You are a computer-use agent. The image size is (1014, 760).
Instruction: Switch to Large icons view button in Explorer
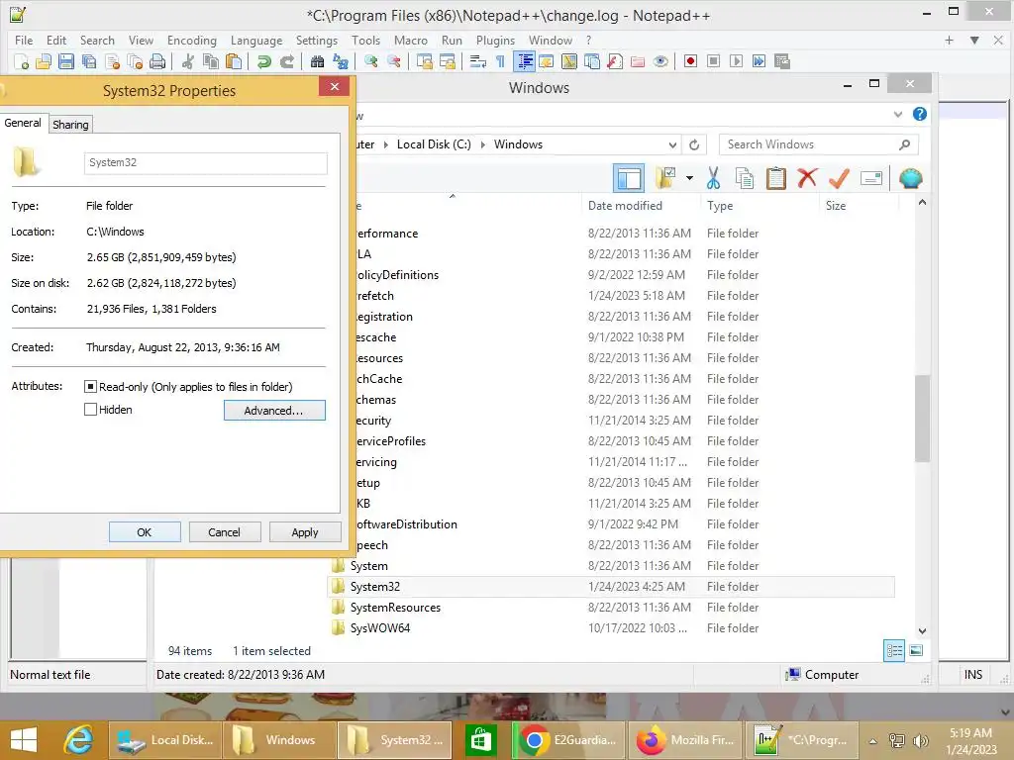coord(916,651)
